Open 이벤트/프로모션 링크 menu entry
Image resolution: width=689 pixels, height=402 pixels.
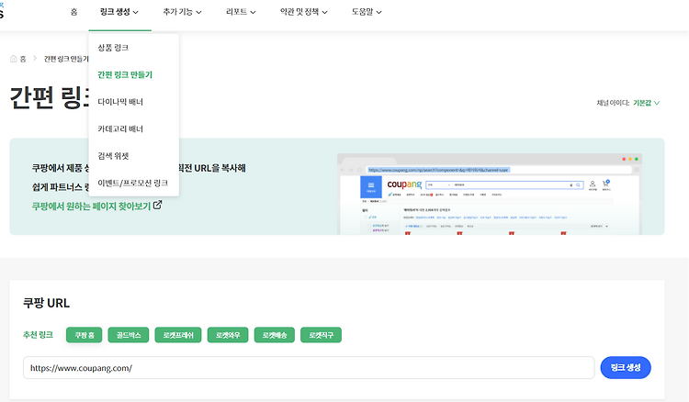click(x=133, y=183)
